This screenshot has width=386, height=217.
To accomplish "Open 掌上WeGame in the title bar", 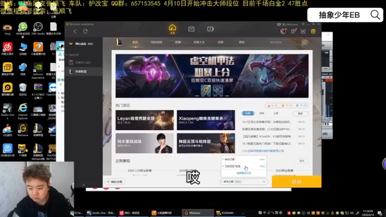I will pyautogui.click(x=288, y=25).
